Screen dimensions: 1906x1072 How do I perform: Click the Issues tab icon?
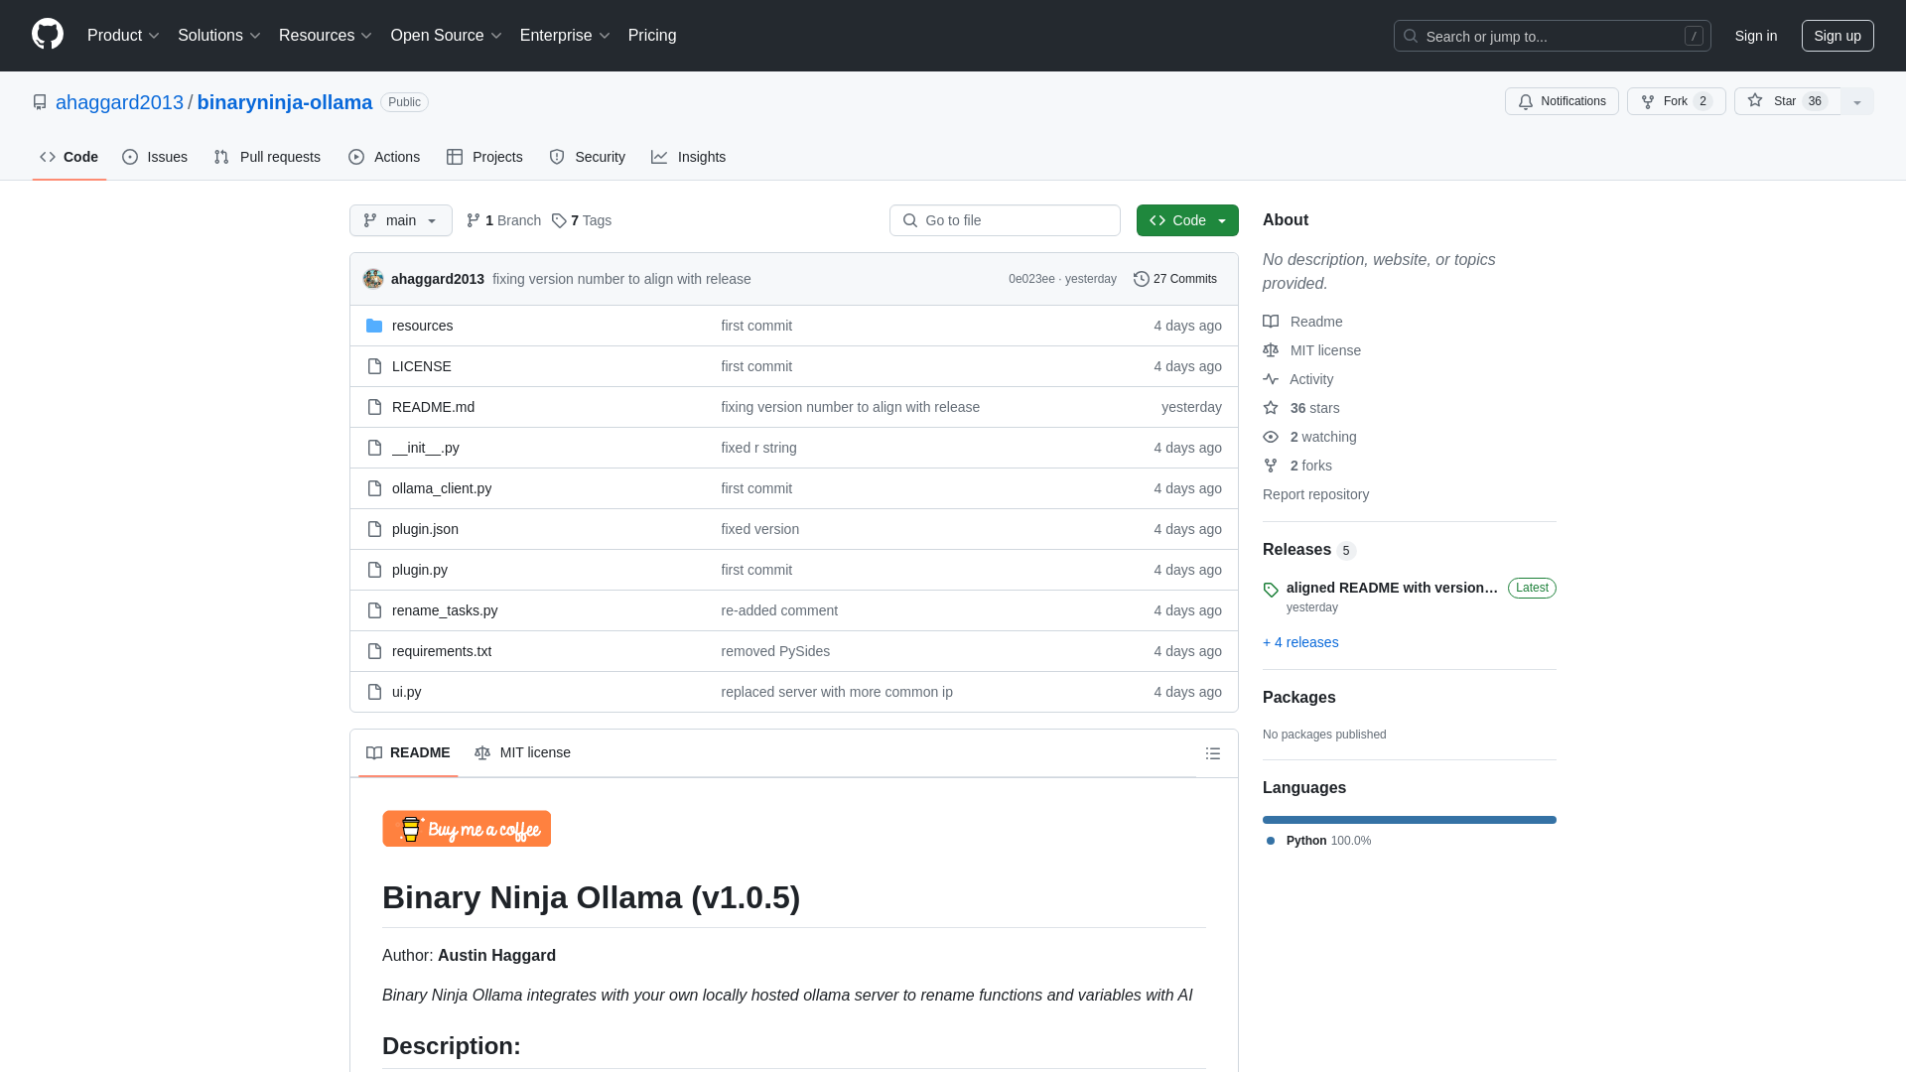[130, 157]
